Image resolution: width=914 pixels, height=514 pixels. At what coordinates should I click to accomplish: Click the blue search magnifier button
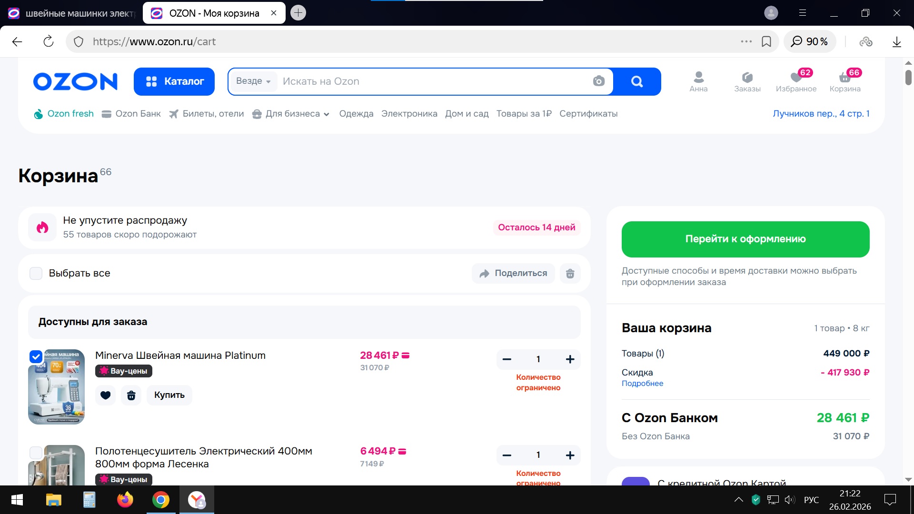point(637,81)
